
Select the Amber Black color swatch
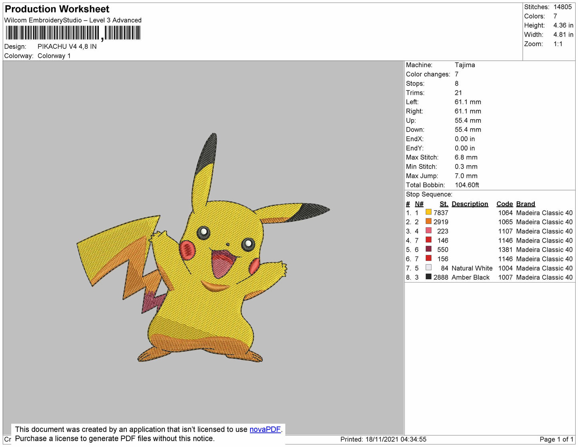[x=428, y=277]
